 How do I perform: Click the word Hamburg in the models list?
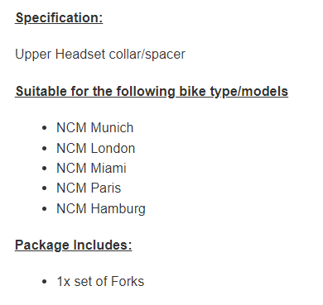[118, 208]
